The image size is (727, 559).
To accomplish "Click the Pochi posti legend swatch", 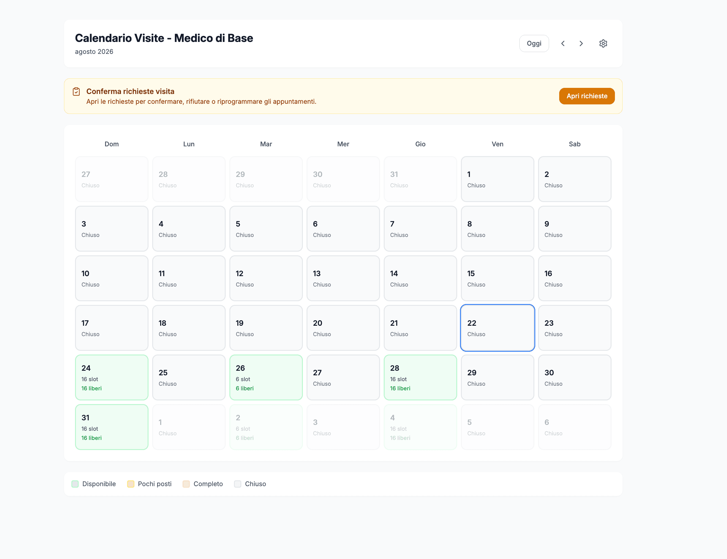I will tap(130, 484).
